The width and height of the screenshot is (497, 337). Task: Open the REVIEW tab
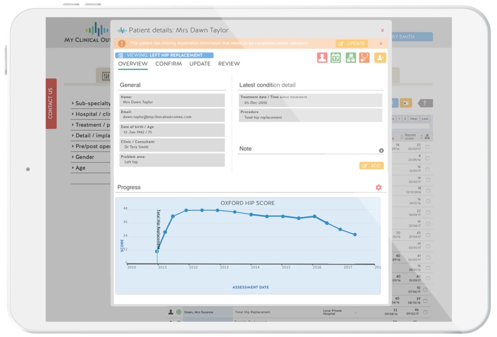[x=229, y=64]
